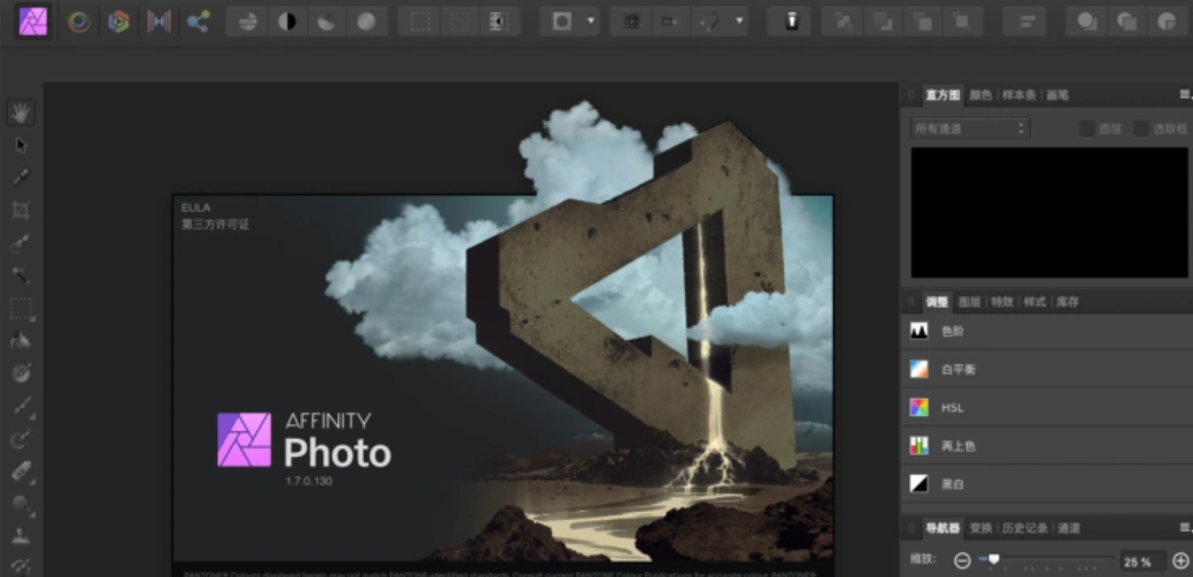1193x577 pixels.
Task: Enable the 选取框 checkbox
Action: coord(1142,129)
